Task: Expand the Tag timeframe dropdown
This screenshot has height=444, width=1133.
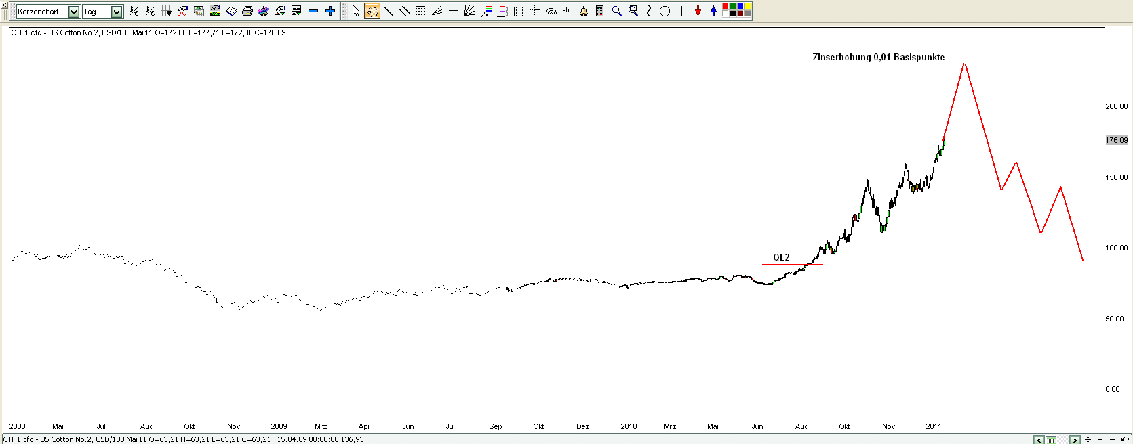Action: 116,12
